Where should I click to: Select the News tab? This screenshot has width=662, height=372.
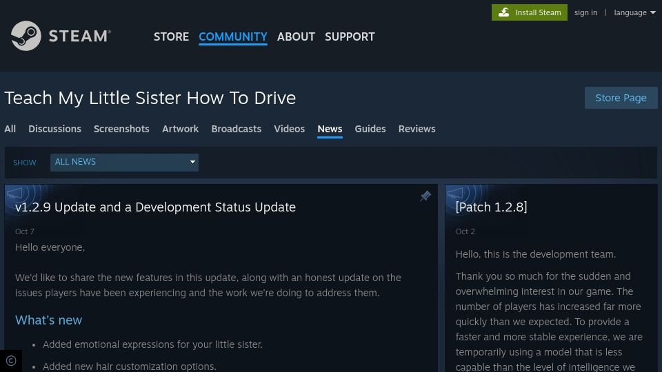point(330,129)
